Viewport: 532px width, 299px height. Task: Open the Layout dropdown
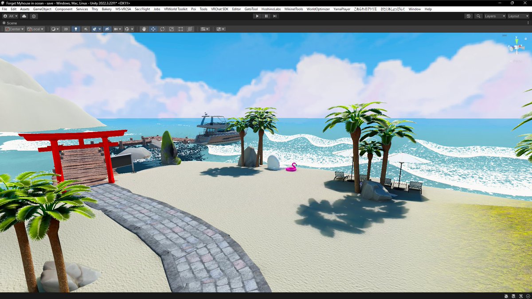(518, 16)
